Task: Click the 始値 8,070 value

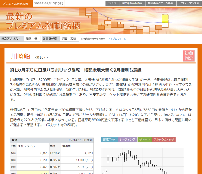Action: (33, 153)
